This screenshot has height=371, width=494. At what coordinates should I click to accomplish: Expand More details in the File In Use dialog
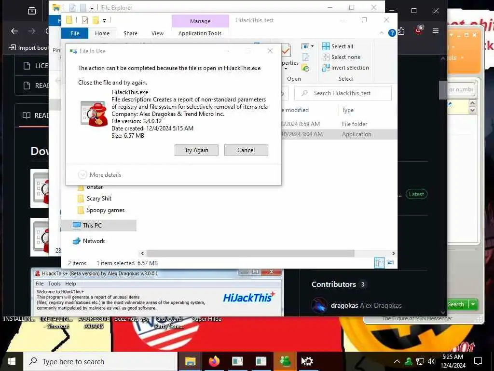click(x=99, y=175)
